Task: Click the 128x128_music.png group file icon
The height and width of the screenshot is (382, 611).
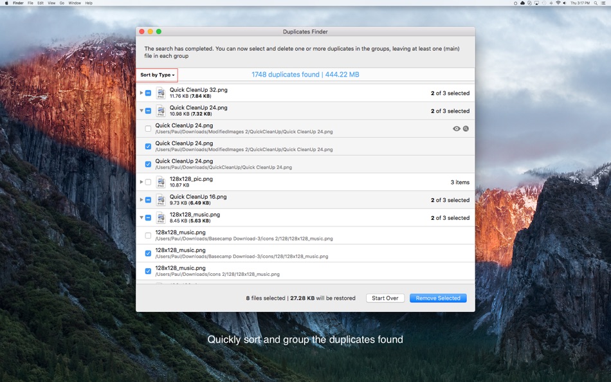Action: click(161, 217)
